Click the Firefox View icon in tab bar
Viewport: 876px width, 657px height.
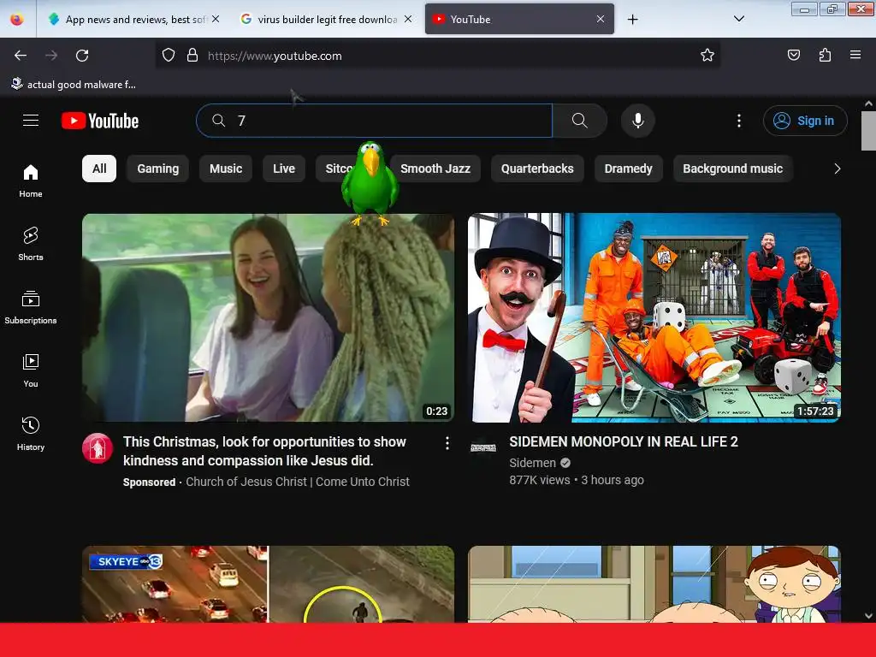(x=17, y=19)
